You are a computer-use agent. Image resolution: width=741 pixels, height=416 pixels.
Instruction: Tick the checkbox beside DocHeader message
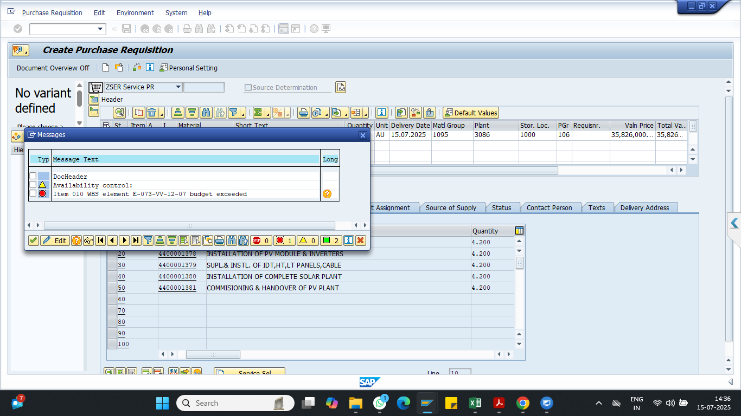point(33,177)
